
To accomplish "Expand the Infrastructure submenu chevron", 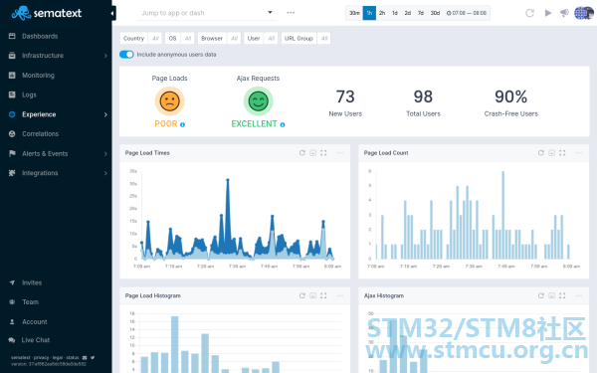I will coord(105,56).
